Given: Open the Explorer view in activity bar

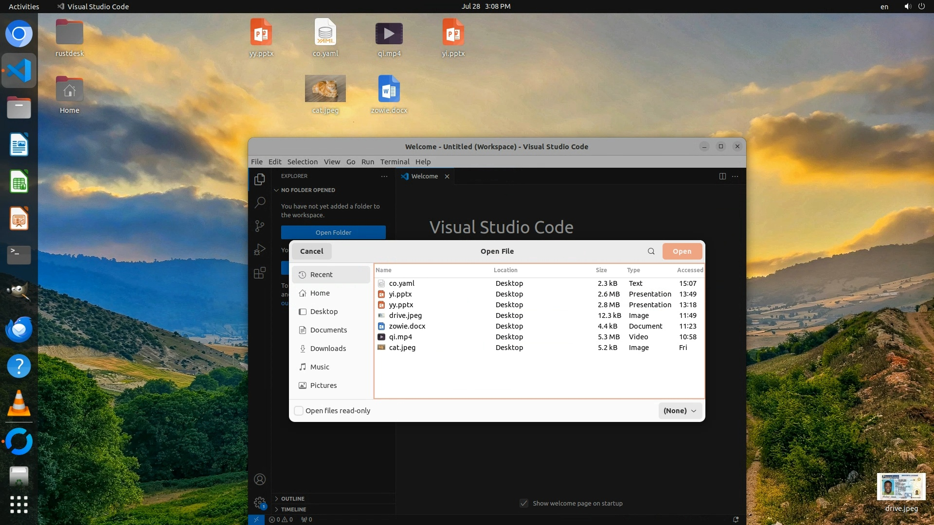Looking at the screenshot, I should pos(260,179).
